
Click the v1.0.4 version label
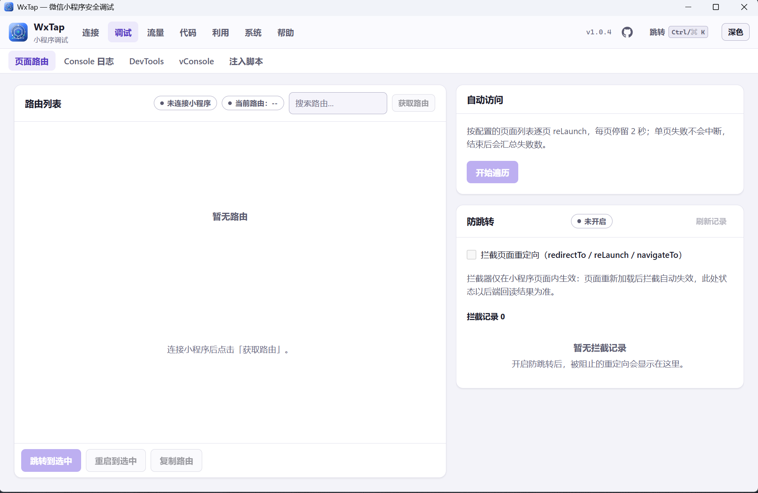(x=599, y=32)
